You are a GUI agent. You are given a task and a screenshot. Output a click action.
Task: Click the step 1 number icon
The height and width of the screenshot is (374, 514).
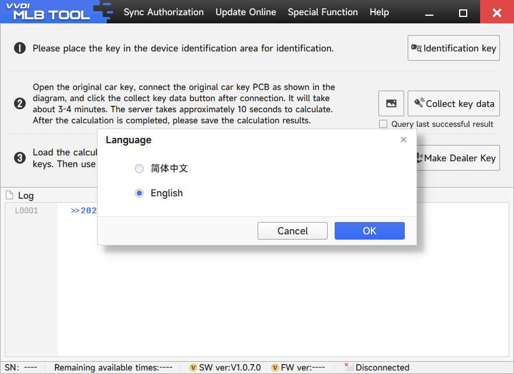[x=20, y=48]
